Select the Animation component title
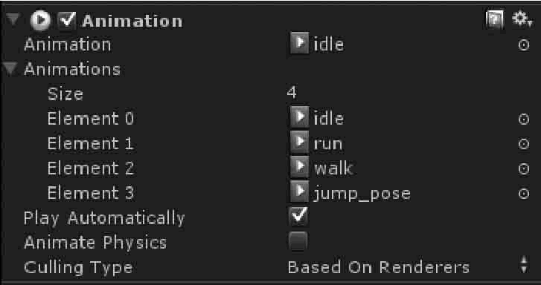This screenshot has width=541, height=285. 132,22
